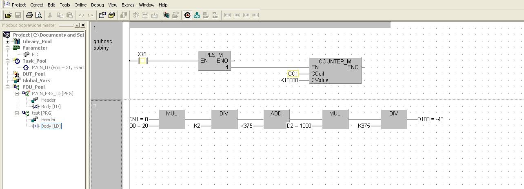Click the greyed ACT toolbar button
The image size is (524, 189).
click(255, 15)
